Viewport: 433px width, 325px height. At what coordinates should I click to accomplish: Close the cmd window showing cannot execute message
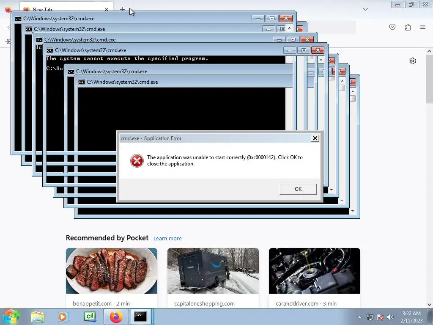tap(318, 50)
